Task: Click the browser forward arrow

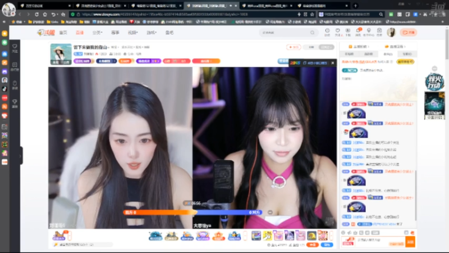Action: click(x=28, y=15)
